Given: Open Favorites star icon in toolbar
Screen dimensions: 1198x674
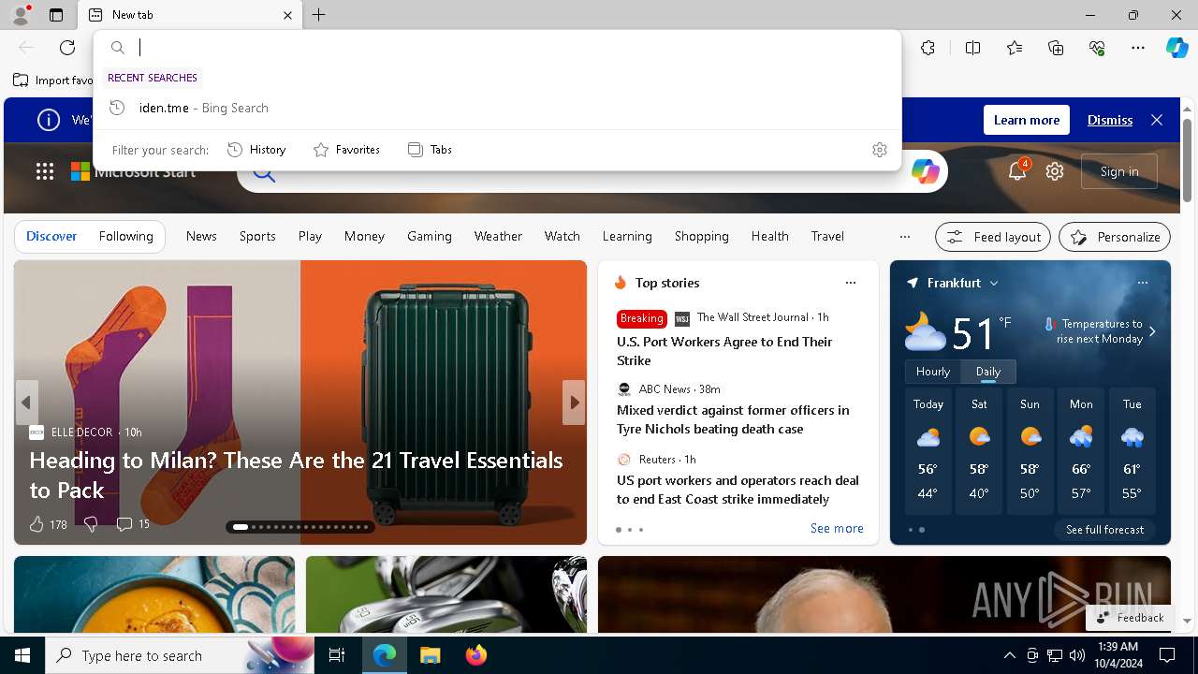Looking at the screenshot, I should pyautogui.click(x=1015, y=48).
